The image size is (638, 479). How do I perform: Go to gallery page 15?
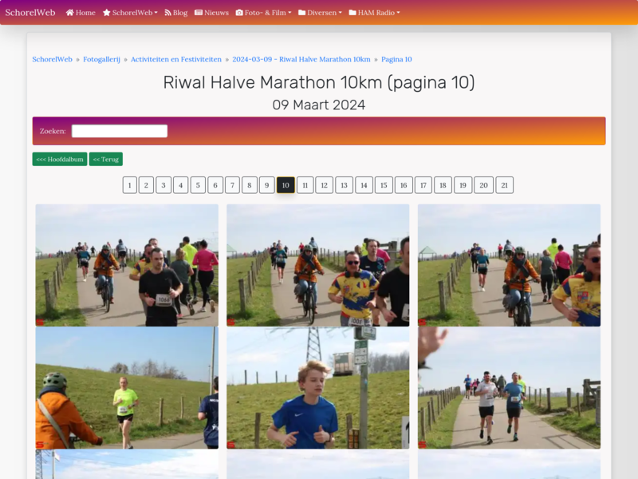(384, 185)
